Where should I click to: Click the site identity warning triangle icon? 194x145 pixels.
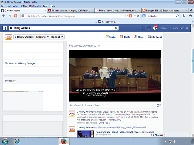(x=29, y=16)
